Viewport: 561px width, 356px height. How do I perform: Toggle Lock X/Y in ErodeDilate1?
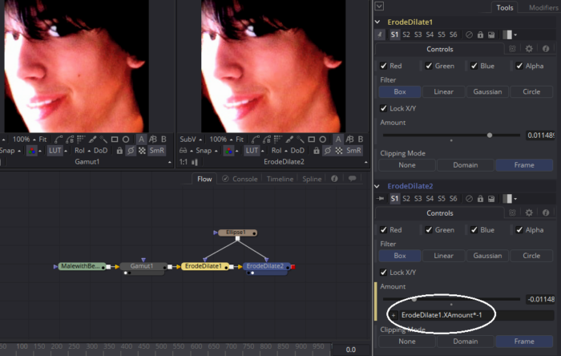[x=384, y=108]
